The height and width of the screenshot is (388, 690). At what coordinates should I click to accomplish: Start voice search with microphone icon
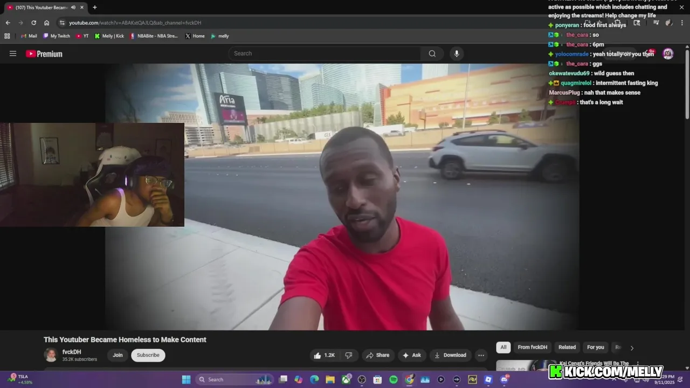point(457,53)
